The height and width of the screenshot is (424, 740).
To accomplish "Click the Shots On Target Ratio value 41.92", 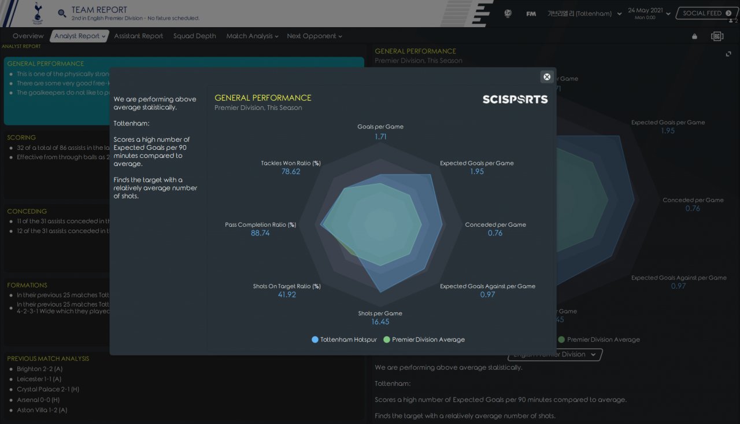I will tap(287, 295).
